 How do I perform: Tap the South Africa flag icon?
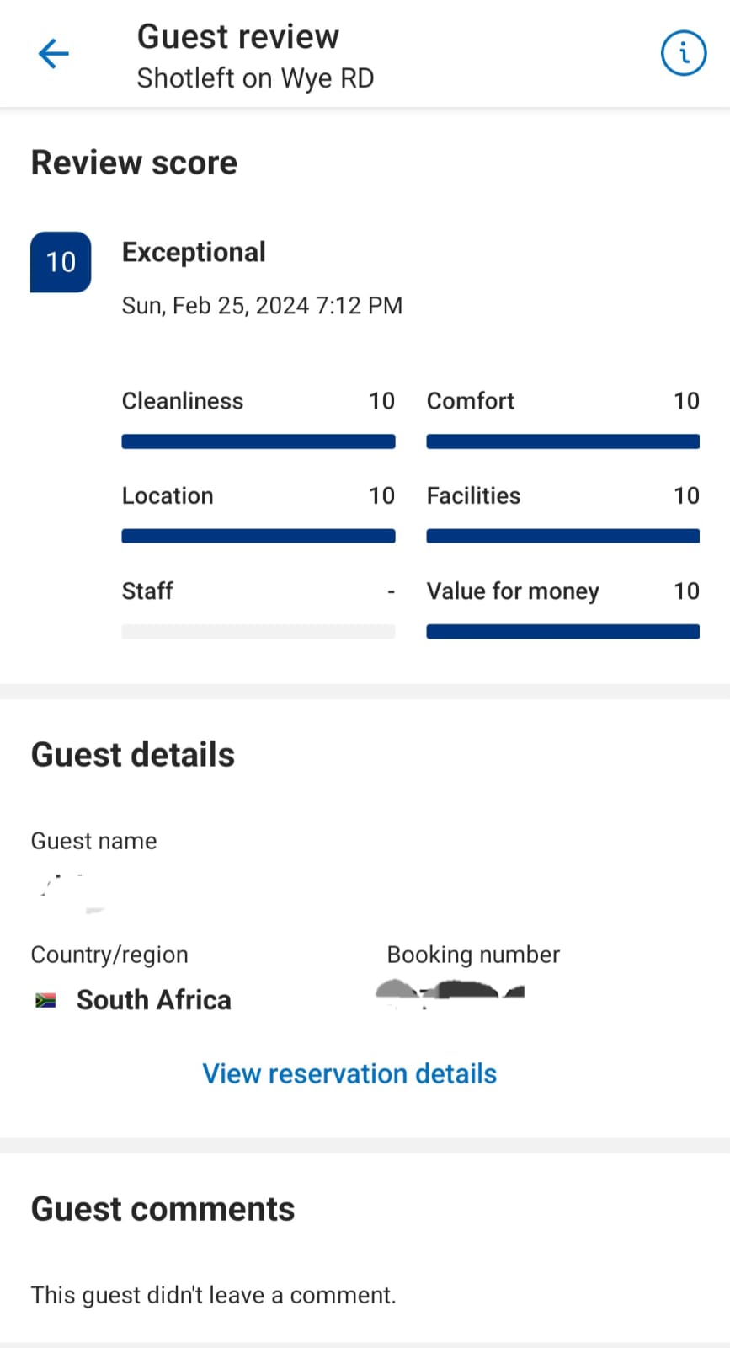pyautogui.click(x=45, y=1000)
